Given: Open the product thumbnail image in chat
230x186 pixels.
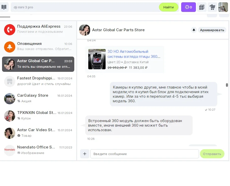Looking at the screenshot, I should coord(97,59).
